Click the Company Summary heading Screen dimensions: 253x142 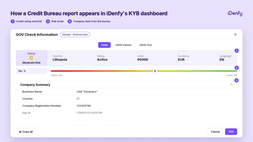(x=35, y=85)
